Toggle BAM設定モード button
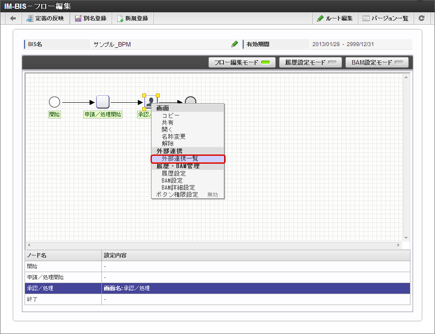The width and height of the screenshot is (435, 334). tap(377, 62)
